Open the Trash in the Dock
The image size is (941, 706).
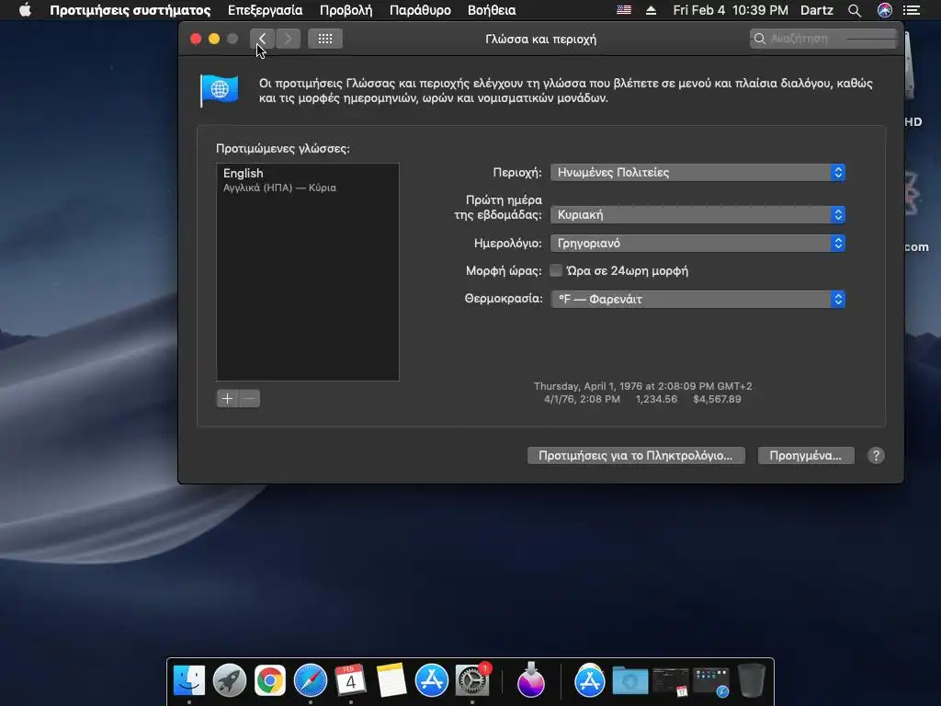coord(752,680)
